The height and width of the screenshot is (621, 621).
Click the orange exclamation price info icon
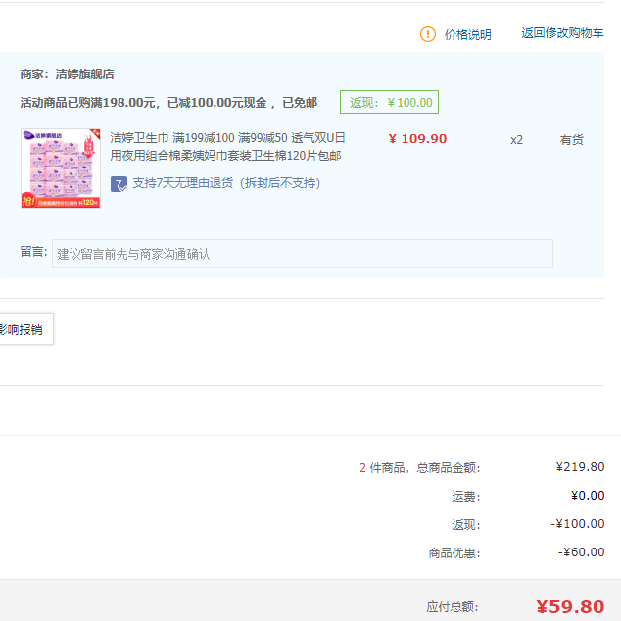pos(428,34)
